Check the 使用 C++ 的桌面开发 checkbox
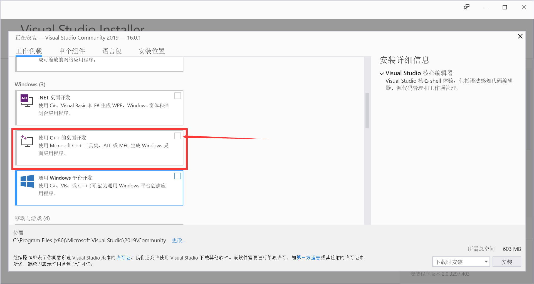 [178, 136]
